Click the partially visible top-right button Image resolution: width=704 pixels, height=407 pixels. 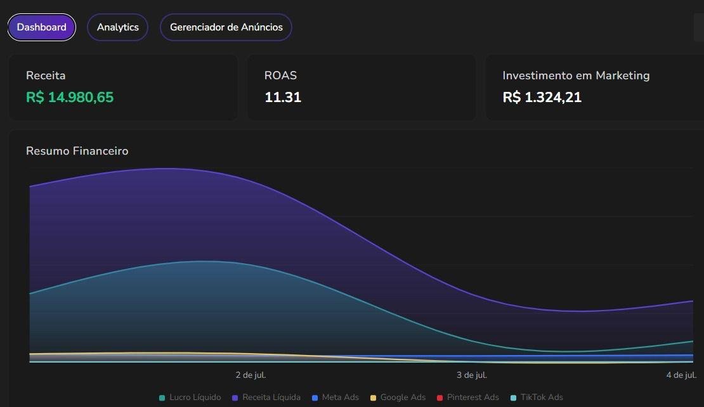pos(699,27)
